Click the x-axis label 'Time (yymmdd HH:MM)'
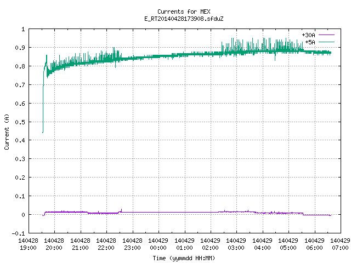 [x=184, y=258]
